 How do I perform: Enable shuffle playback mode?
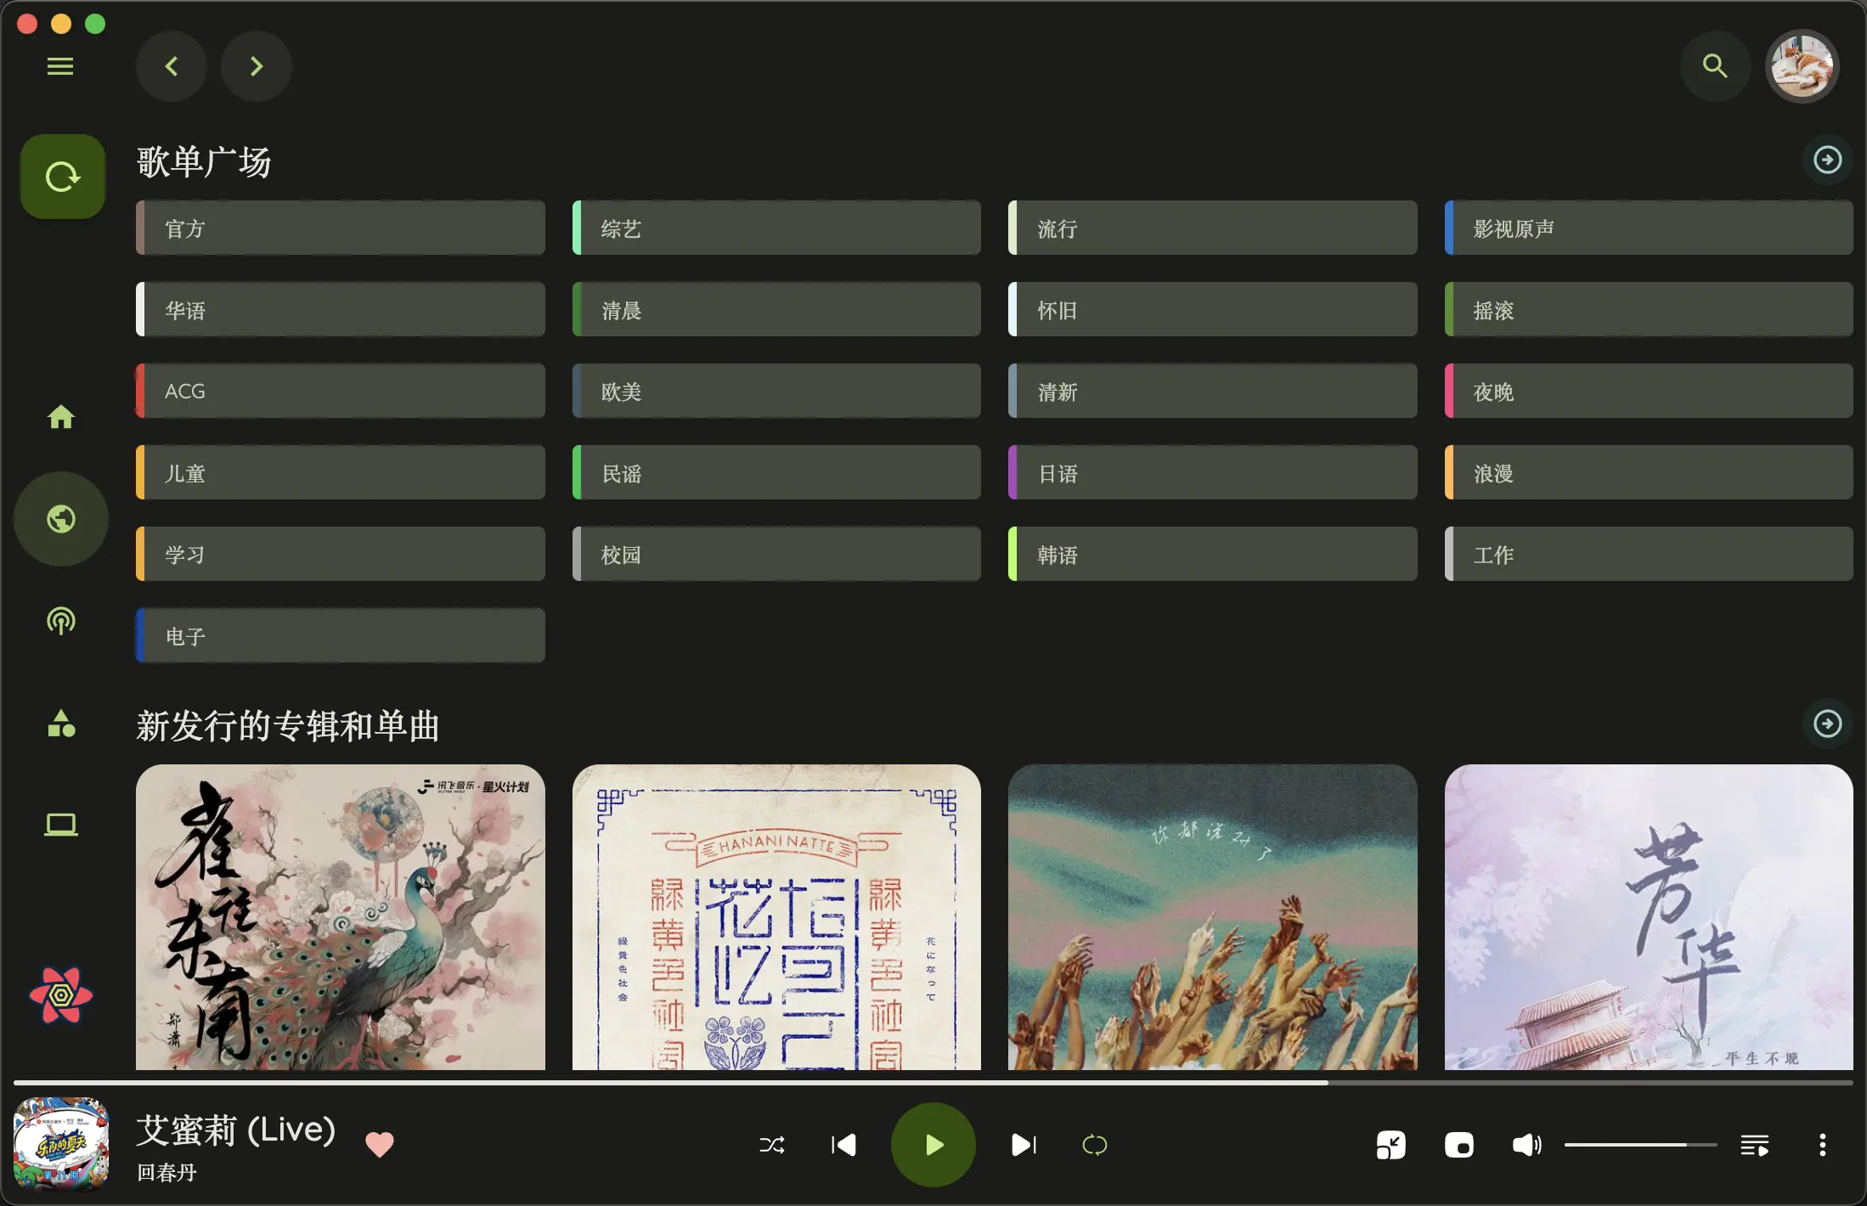[772, 1144]
